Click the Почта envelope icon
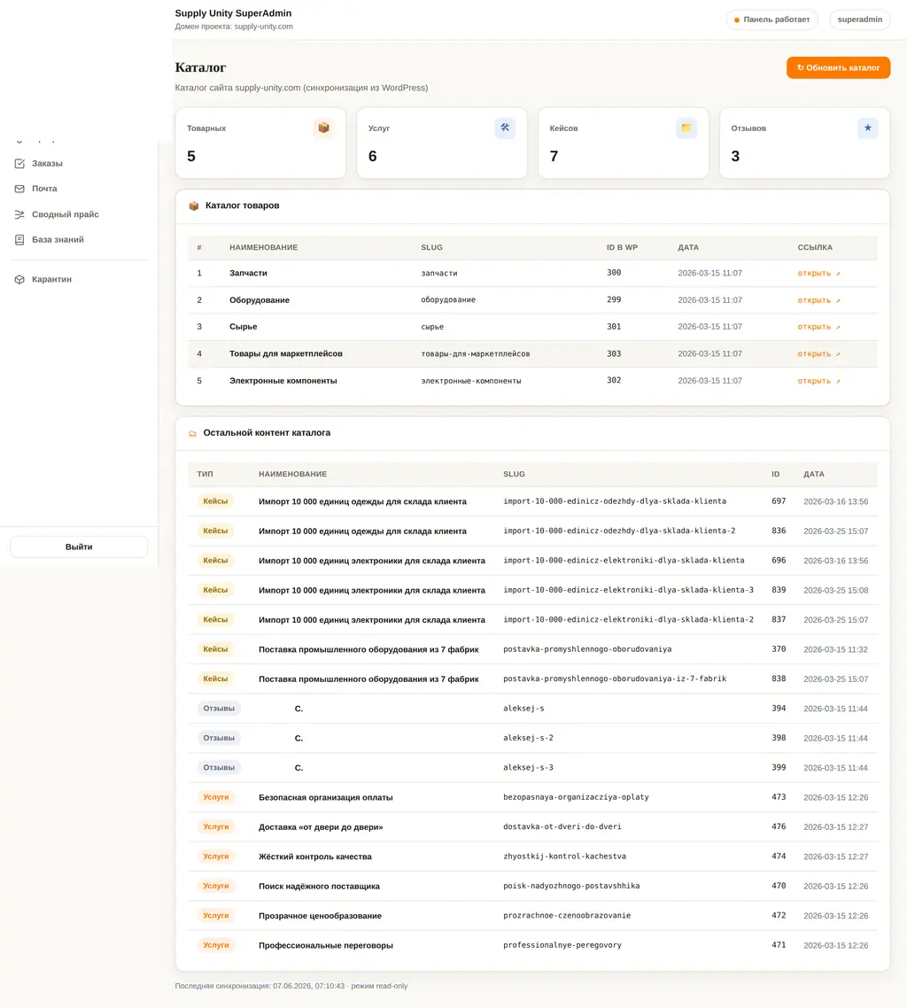The image size is (907, 1008). point(19,189)
